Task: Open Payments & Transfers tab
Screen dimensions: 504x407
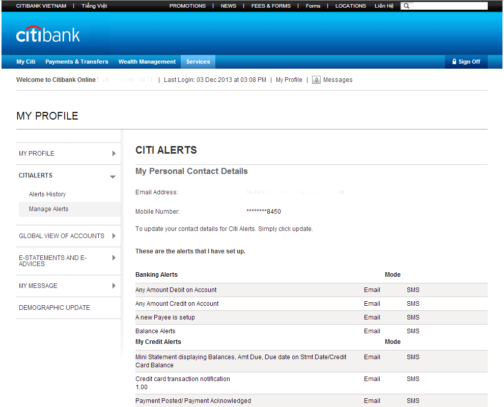Action: 77,62
